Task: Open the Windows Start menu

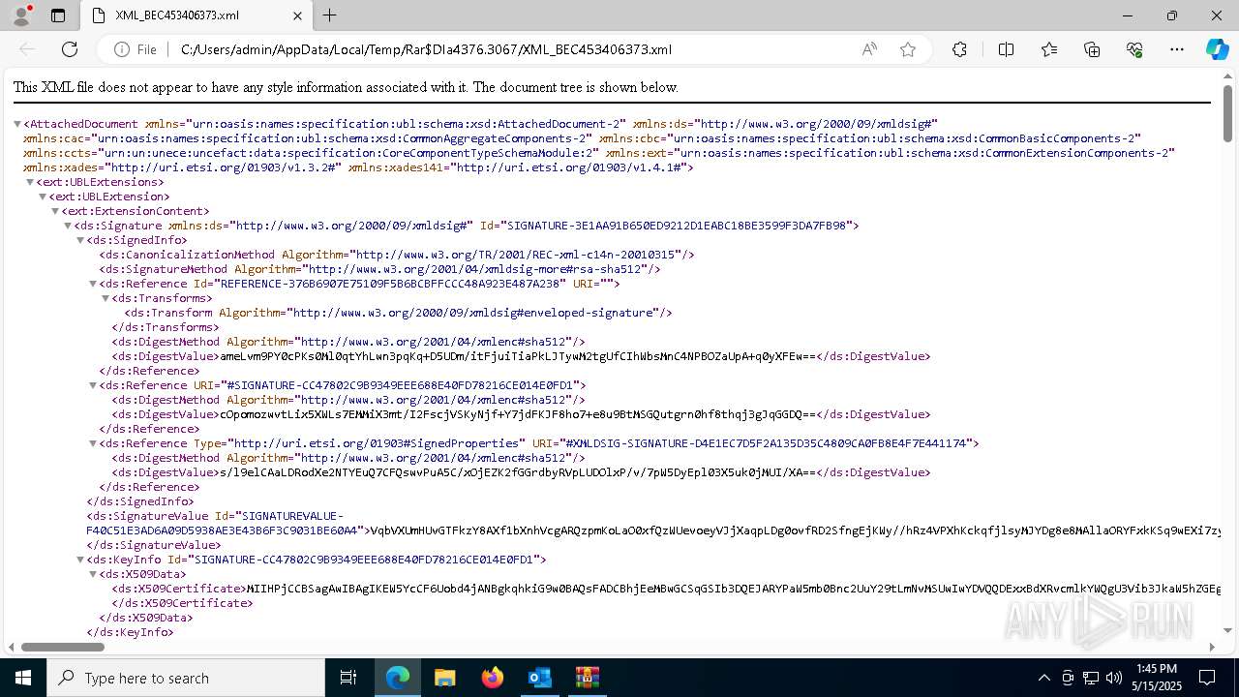Action: pos(23,678)
